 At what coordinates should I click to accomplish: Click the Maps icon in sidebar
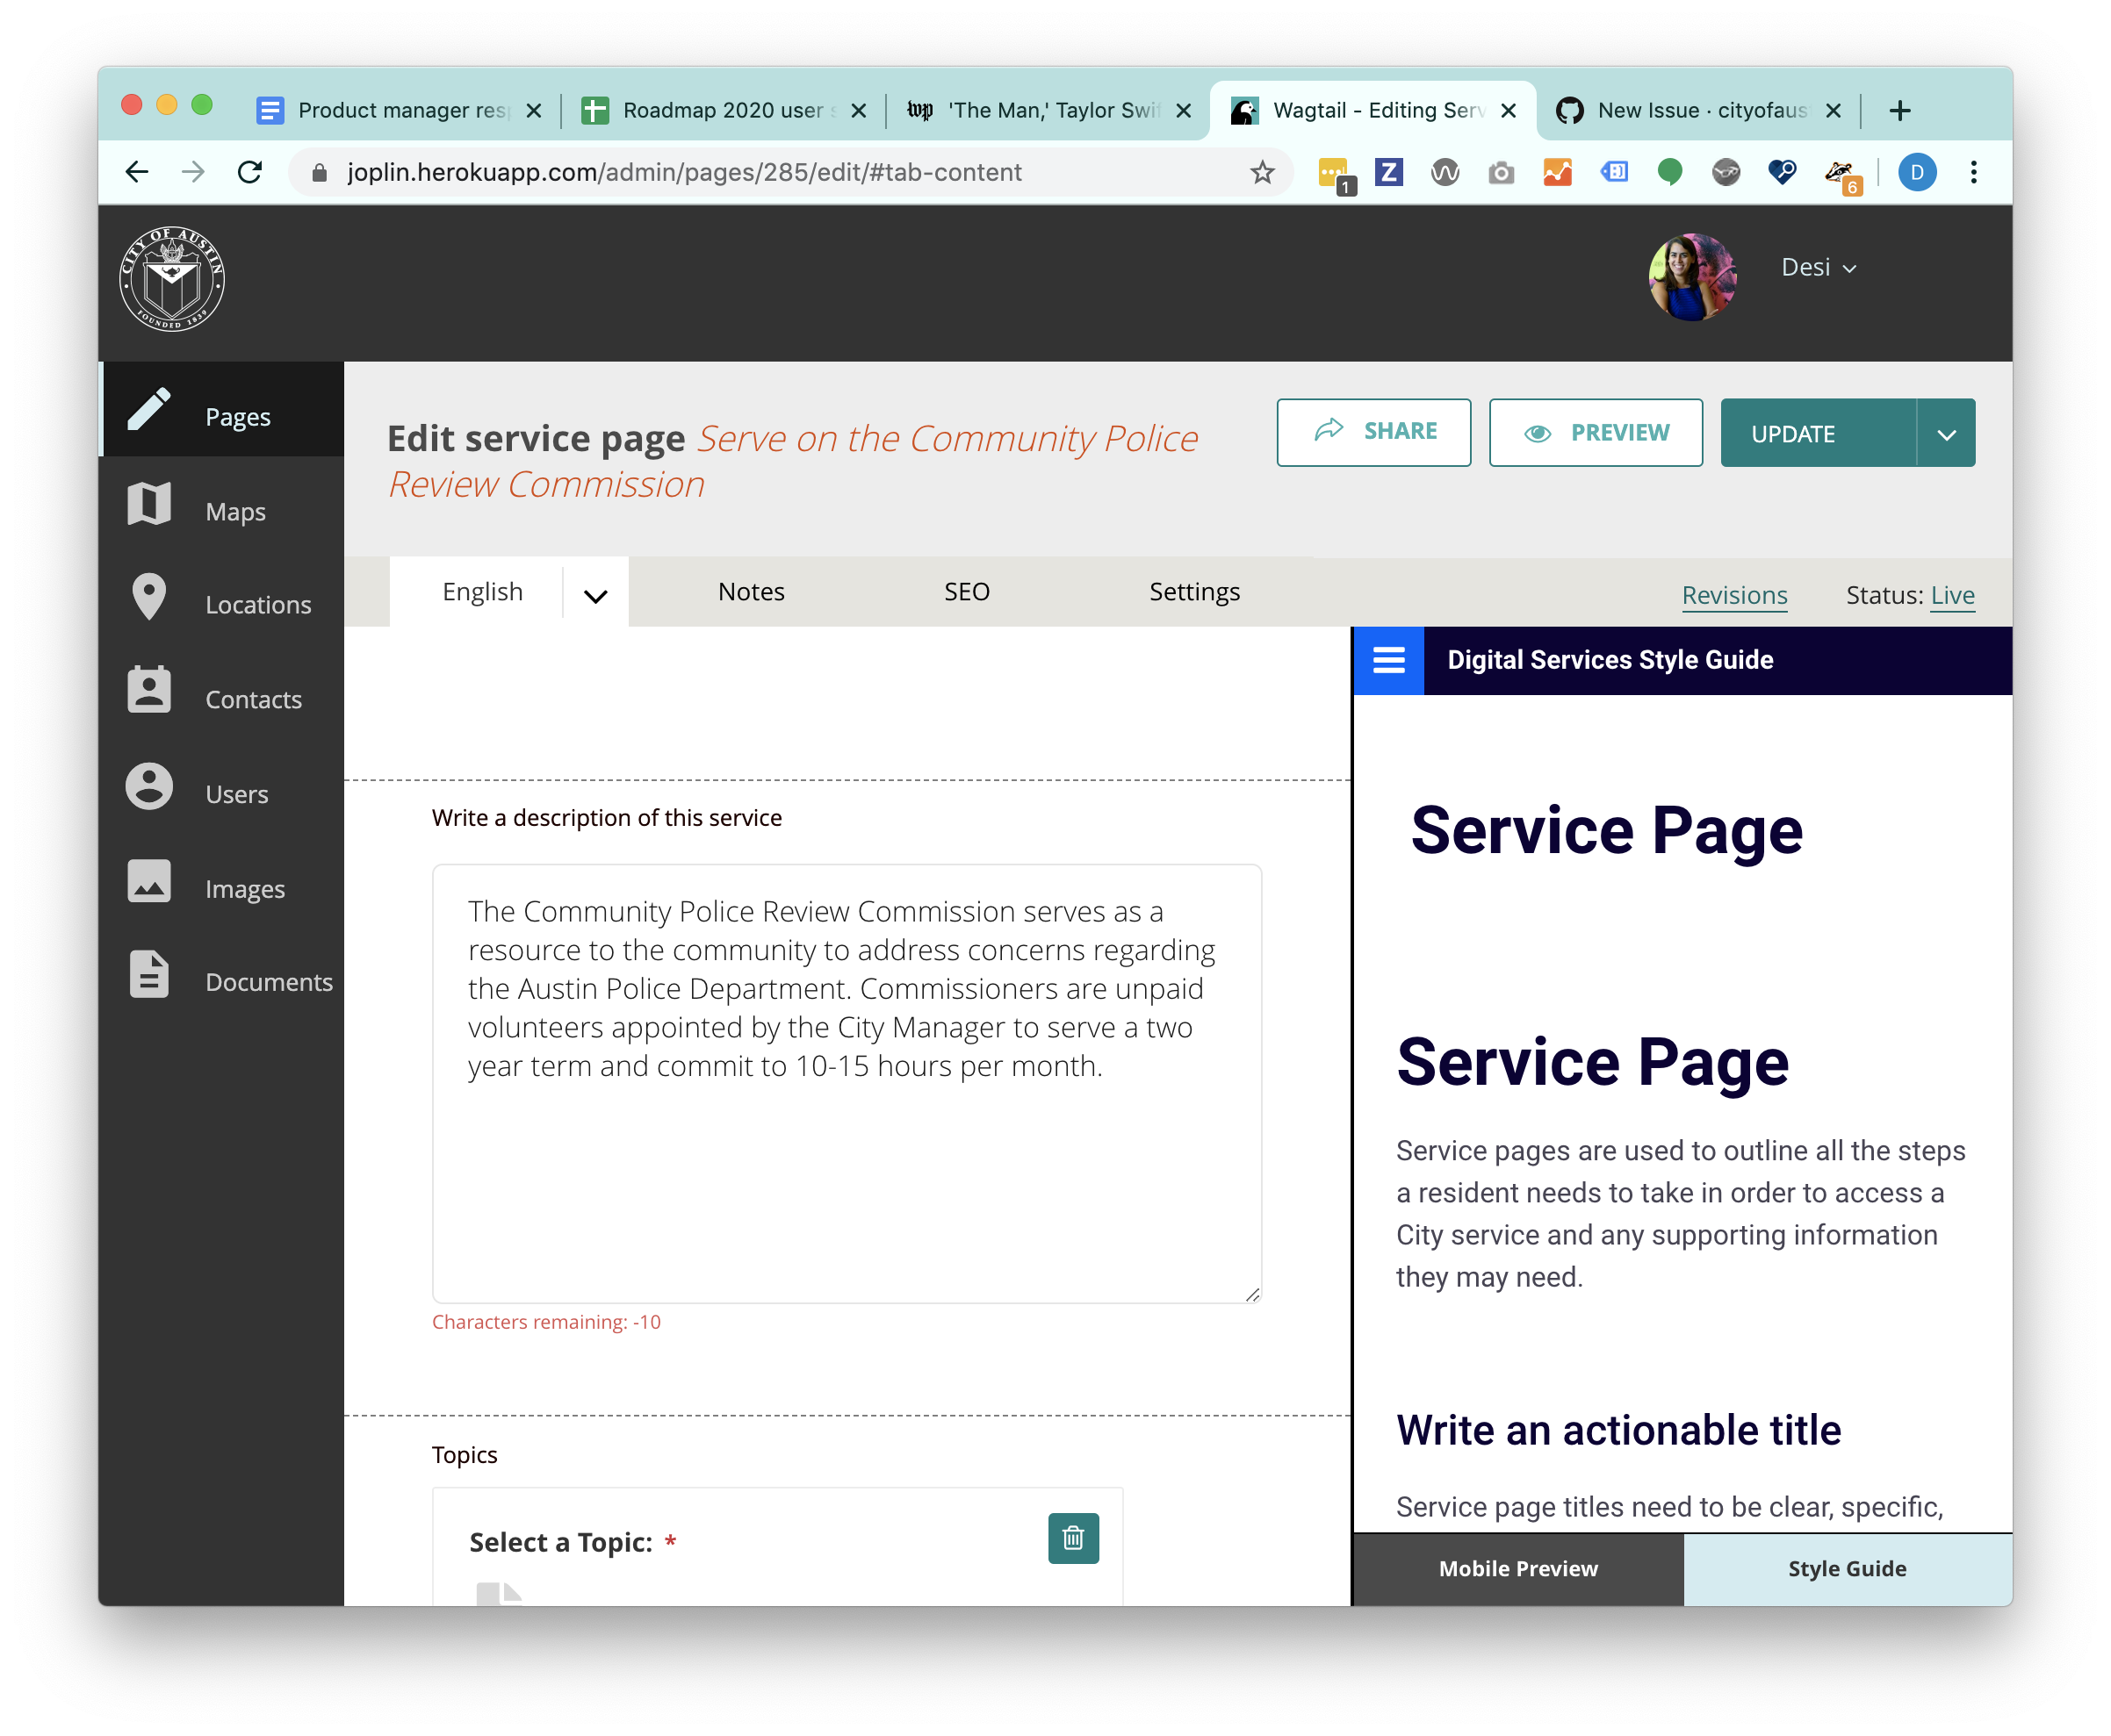point(149,504)
